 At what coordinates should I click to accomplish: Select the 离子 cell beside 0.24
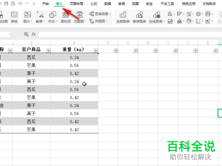click(x=32, y=81)
